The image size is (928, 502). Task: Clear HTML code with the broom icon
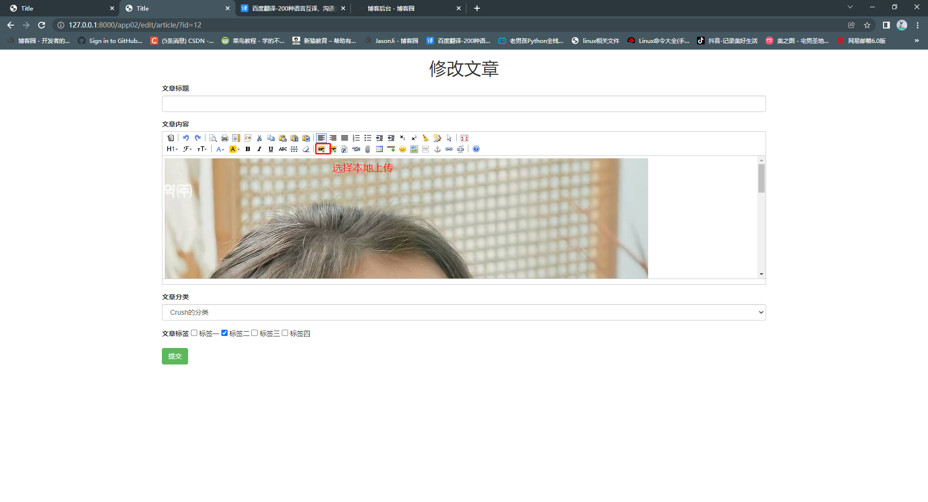click(425, 138)
